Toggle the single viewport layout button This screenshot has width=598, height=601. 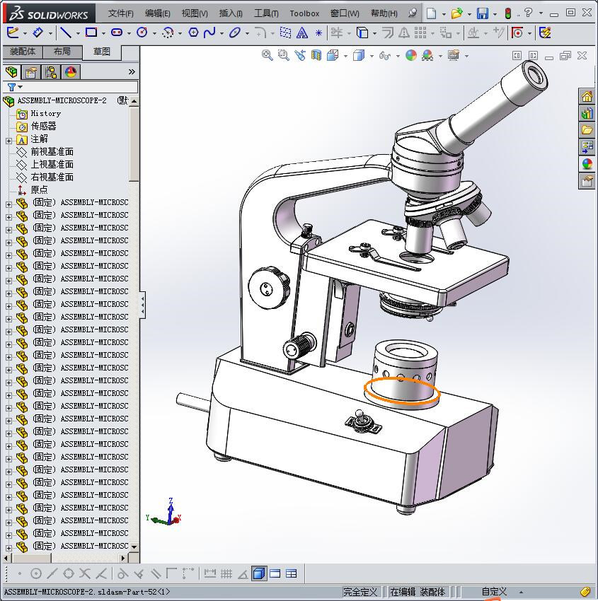[275, 573]
